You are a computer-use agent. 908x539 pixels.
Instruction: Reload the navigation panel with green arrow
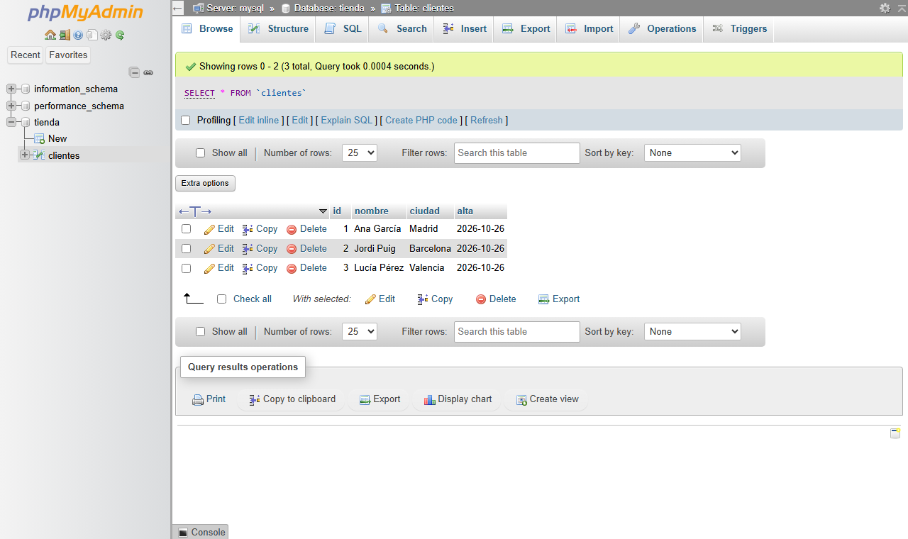tap(120, 35)
